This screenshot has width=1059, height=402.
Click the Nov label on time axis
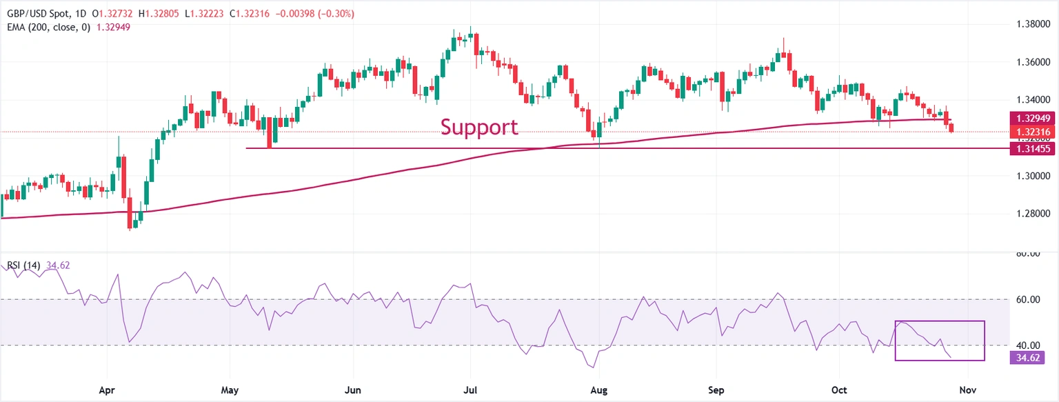click(969, 390)
